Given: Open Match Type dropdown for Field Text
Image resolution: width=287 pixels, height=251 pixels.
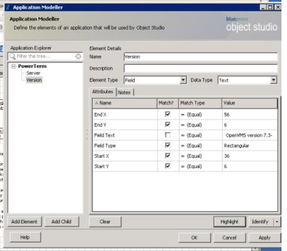Looking at the screenshot, I should pos(200,135).
